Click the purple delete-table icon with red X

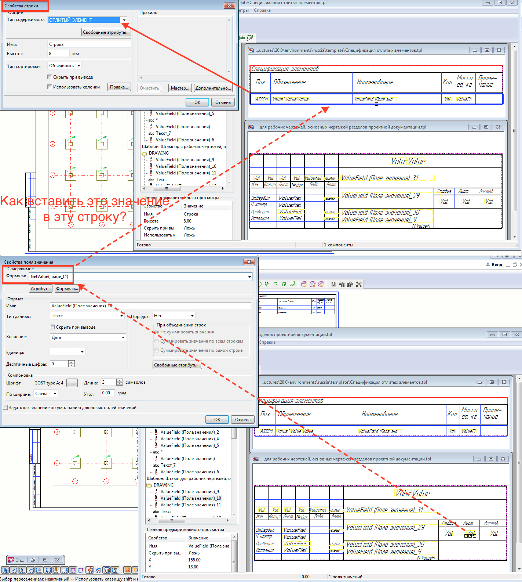[304, 284]
